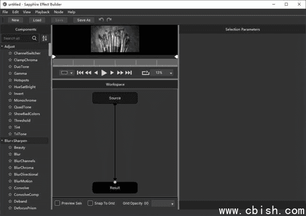
Task: Click the search magnifier icon
Action: 34,38
